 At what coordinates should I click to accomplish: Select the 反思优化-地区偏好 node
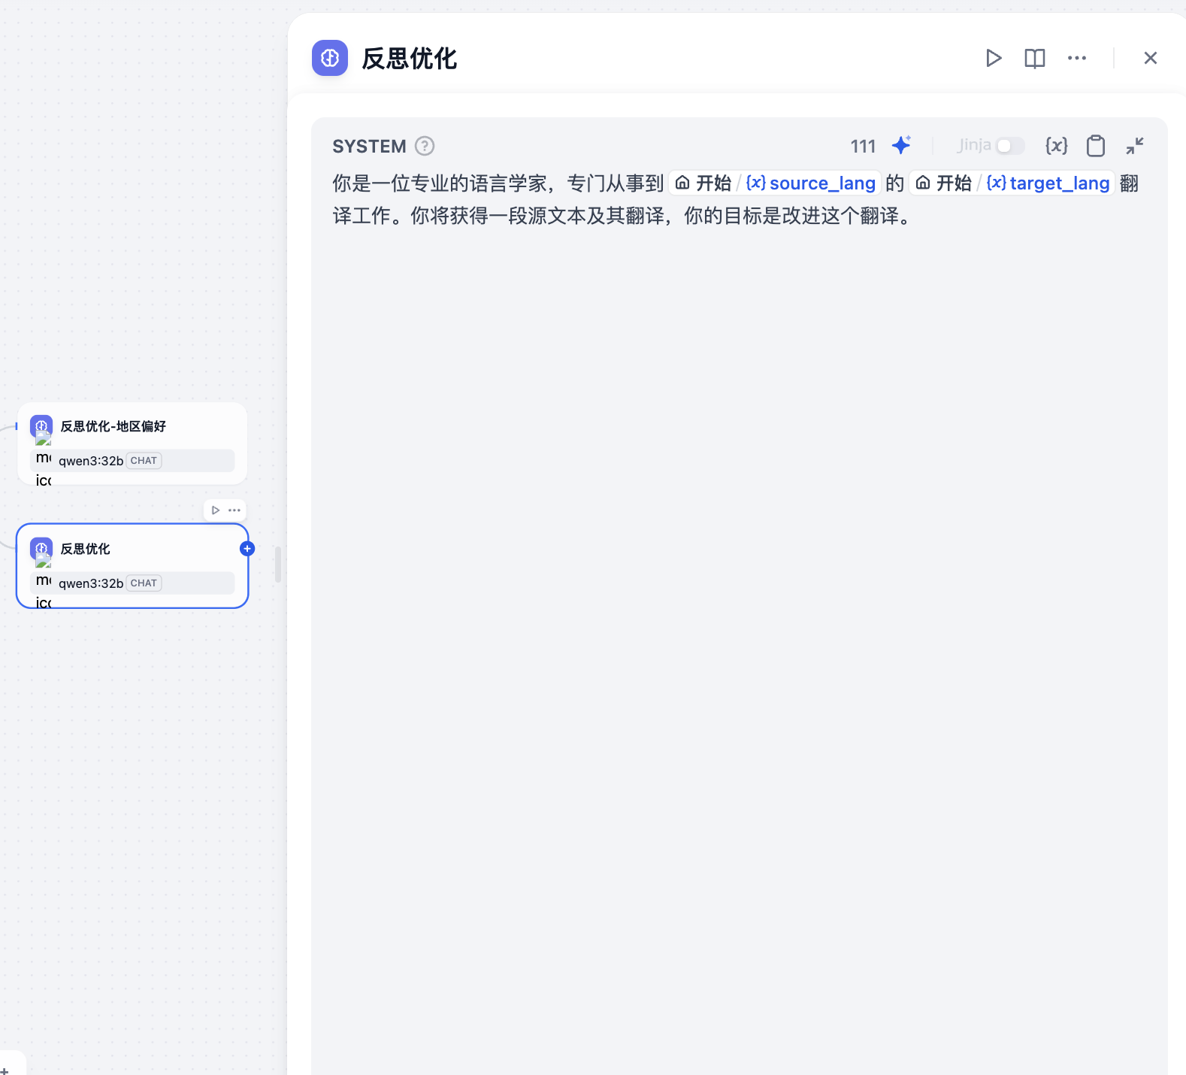(132, 444)
